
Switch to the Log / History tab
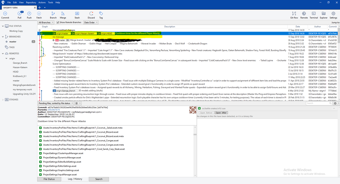tap(75, 179)
